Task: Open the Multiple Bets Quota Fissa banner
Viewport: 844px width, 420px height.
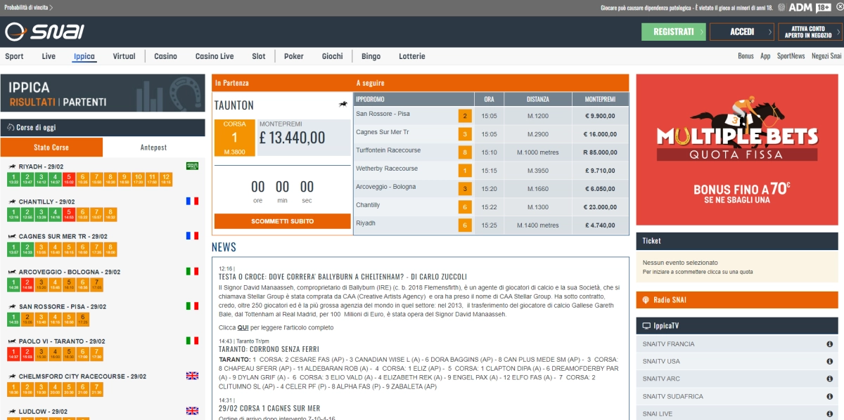Action: click(737, 150)
